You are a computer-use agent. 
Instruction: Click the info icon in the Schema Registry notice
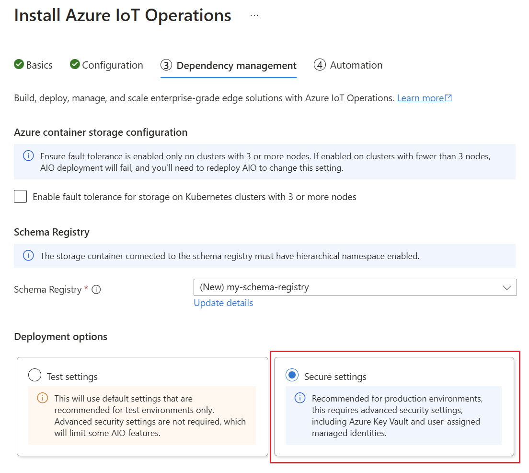28,256
